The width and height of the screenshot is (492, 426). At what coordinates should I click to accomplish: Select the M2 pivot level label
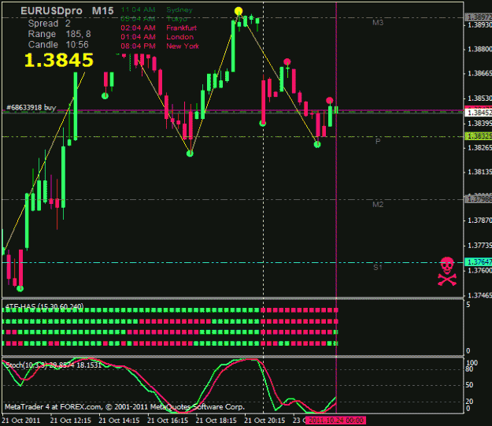[x=378, y=205]
